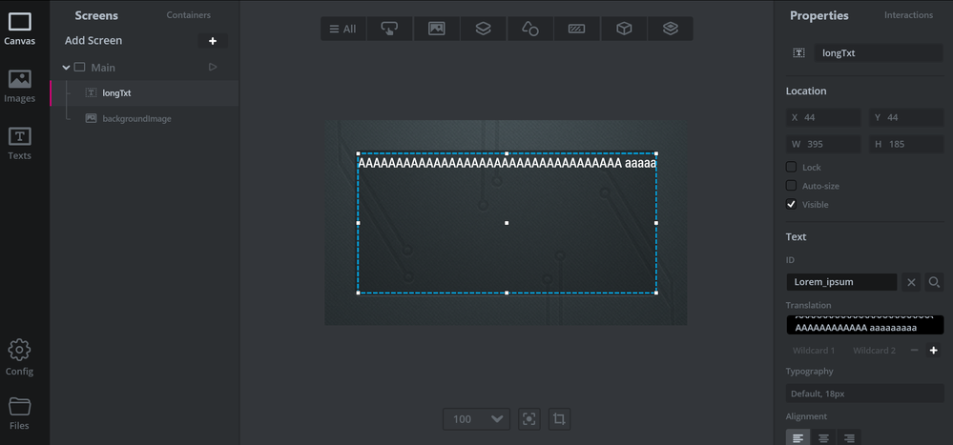The height and width of the screenshot is (445, 953).
Task: Click the widget type icon beside longTxt name field
Action: click(x=798, y=52)
